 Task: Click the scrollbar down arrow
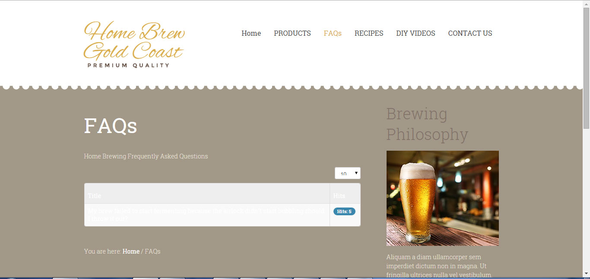(586, 274)
